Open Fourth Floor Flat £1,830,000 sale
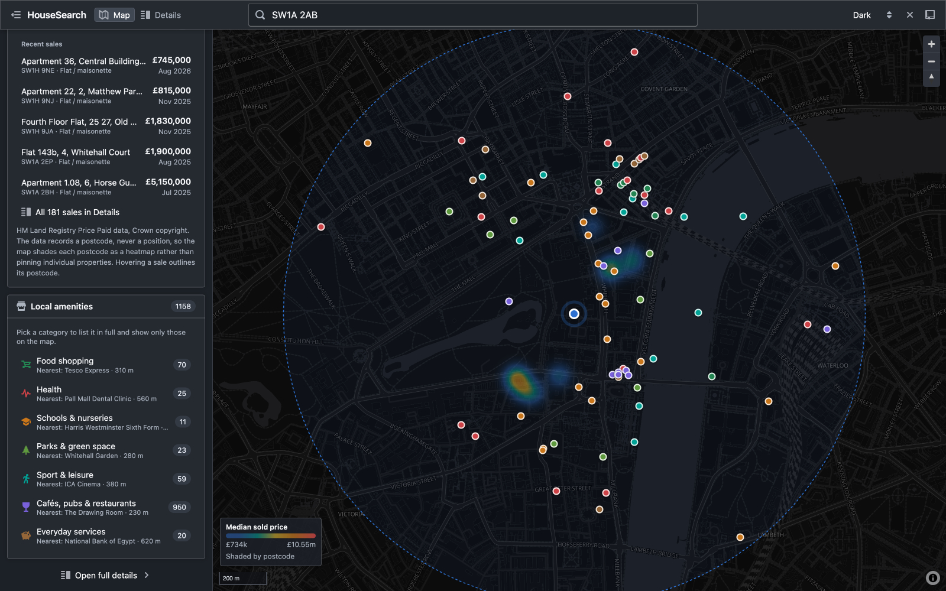Viewport: 946px width, 591px height. [x=106, y=126]
